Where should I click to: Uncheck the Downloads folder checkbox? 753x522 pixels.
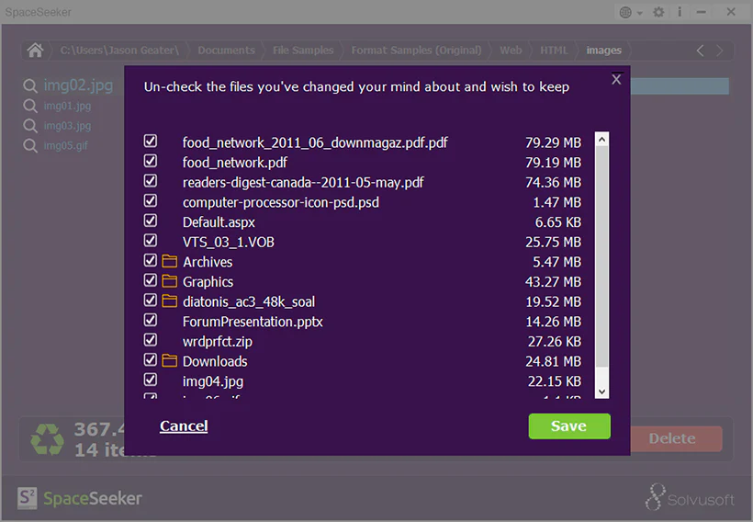point(151,359)
